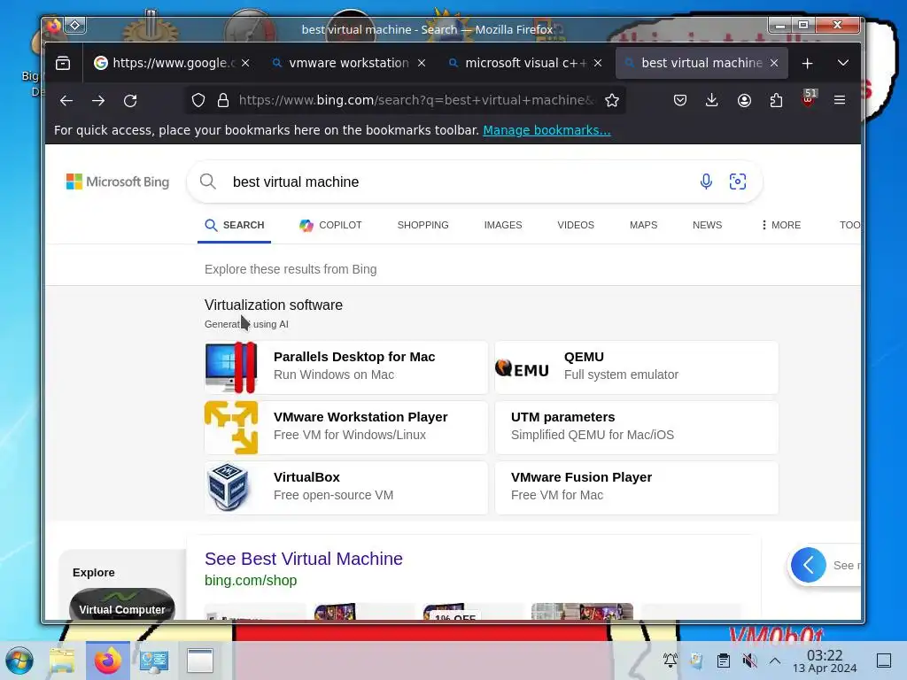Switch to google.com tab
This screenshot has height=680, width=907.
tap(172, 63)
